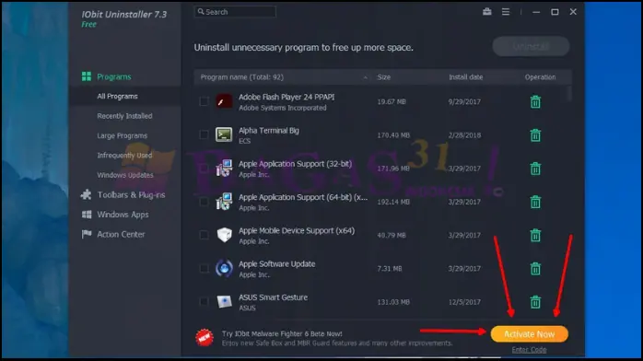643x361 pixels.
Task: Click the Action Center flag icon
Action: pyautogui.click(x=87, y=234)
